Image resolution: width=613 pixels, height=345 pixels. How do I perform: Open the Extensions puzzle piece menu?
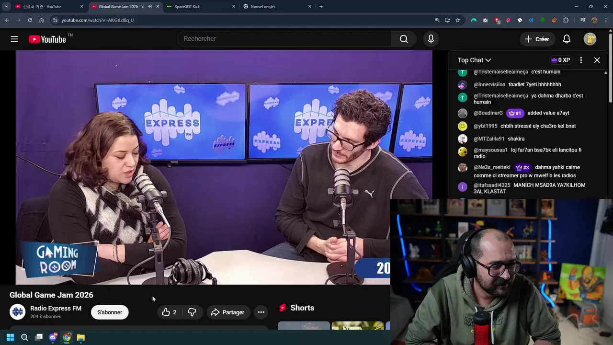[566, 20]
